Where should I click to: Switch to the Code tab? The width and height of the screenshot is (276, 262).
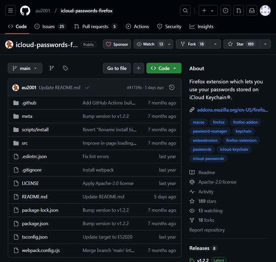[x=17, y=27]
